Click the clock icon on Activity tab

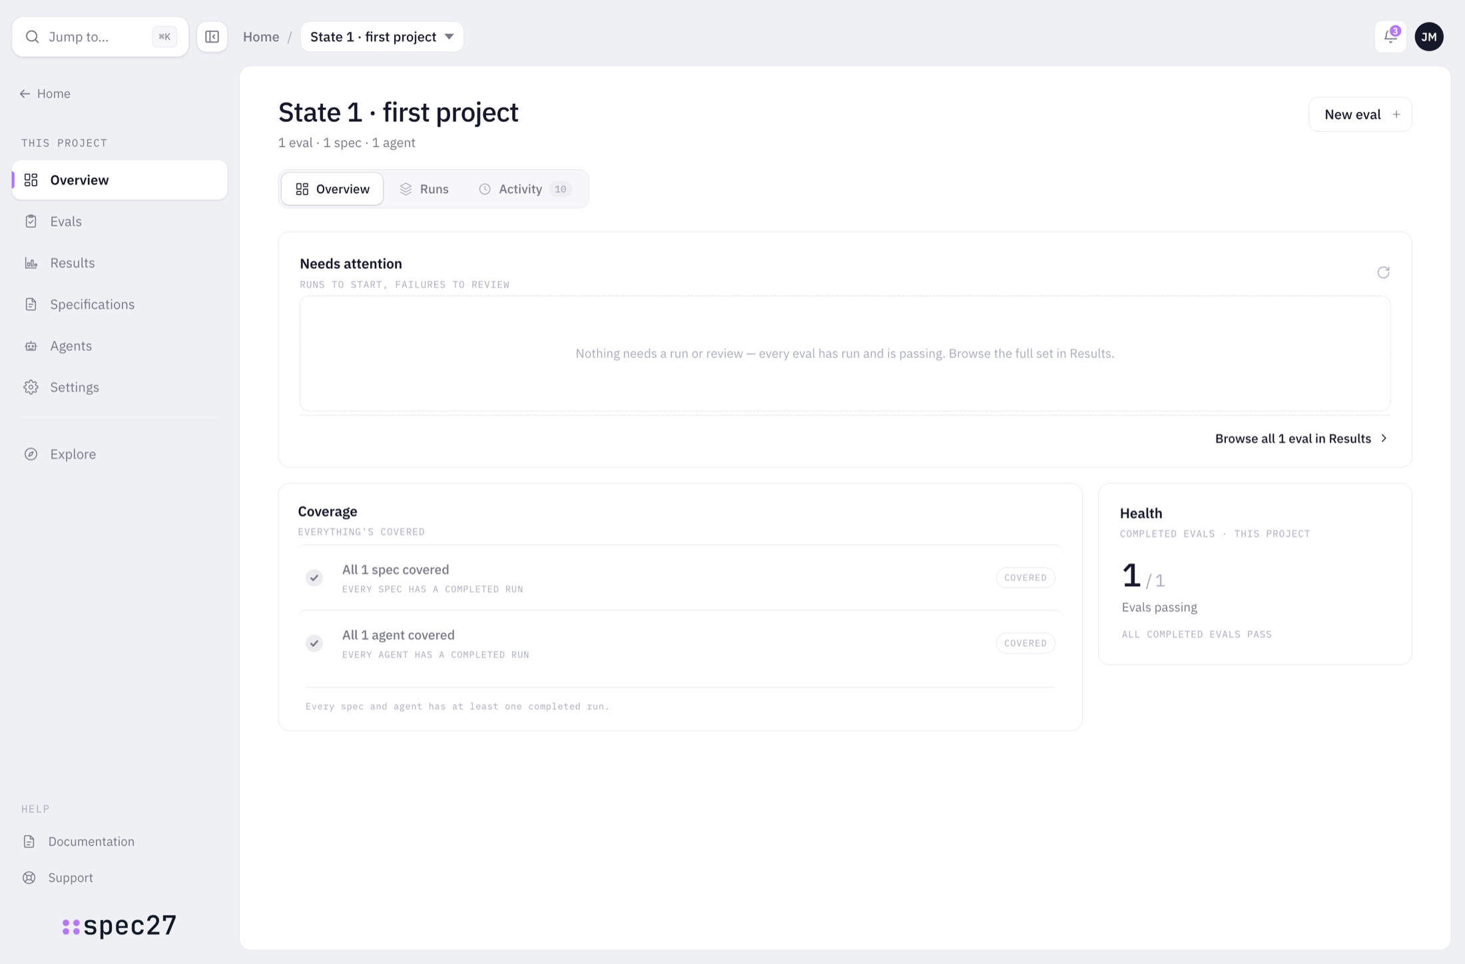485,189
